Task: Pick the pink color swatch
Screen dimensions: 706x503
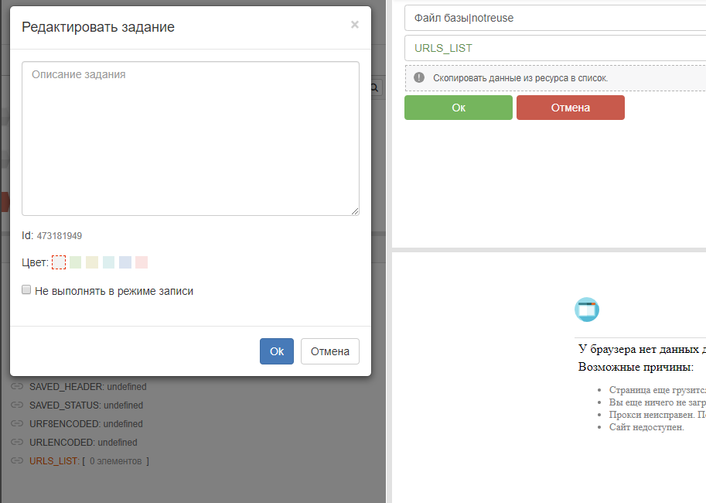Action: pyautogui.click(x=142, y=262)
